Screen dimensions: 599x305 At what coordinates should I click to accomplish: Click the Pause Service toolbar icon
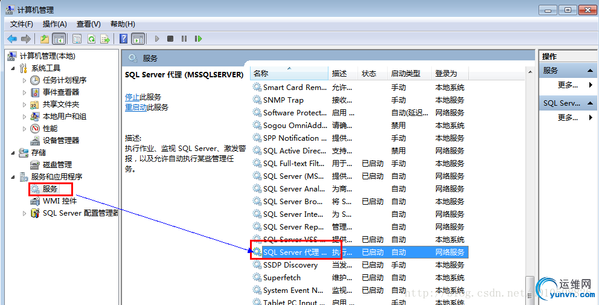coord(184,39)
